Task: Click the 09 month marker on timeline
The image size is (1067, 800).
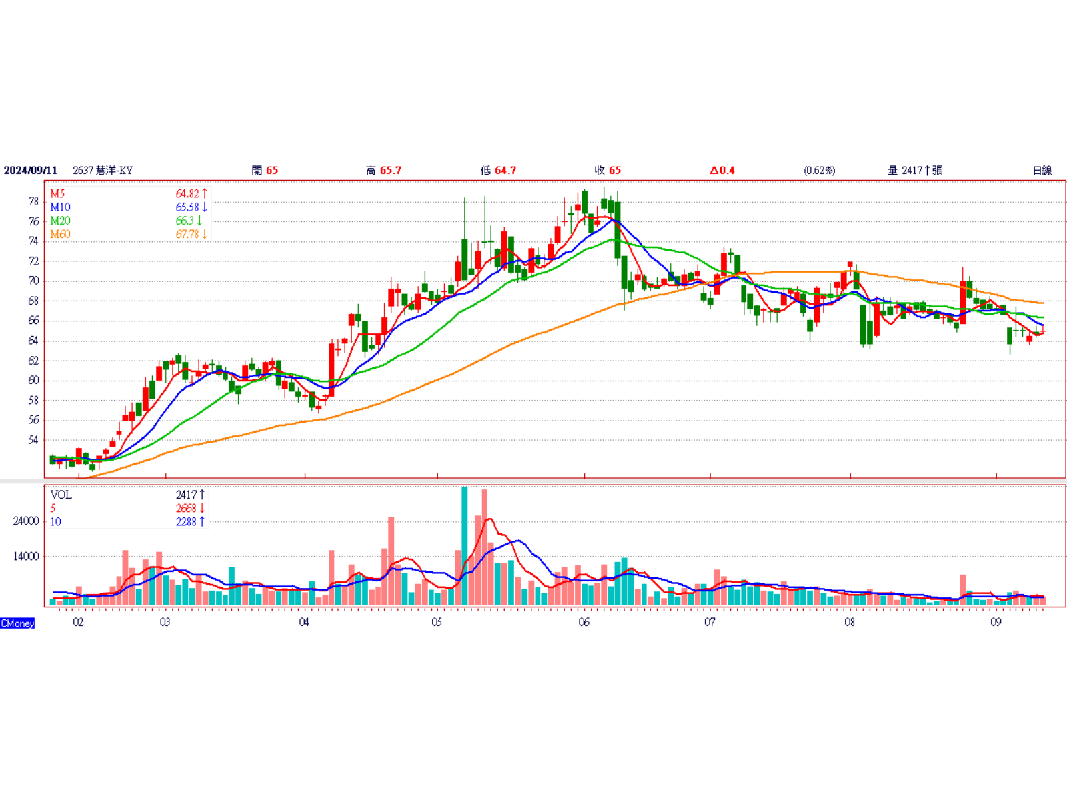Action: click(996, 622)
